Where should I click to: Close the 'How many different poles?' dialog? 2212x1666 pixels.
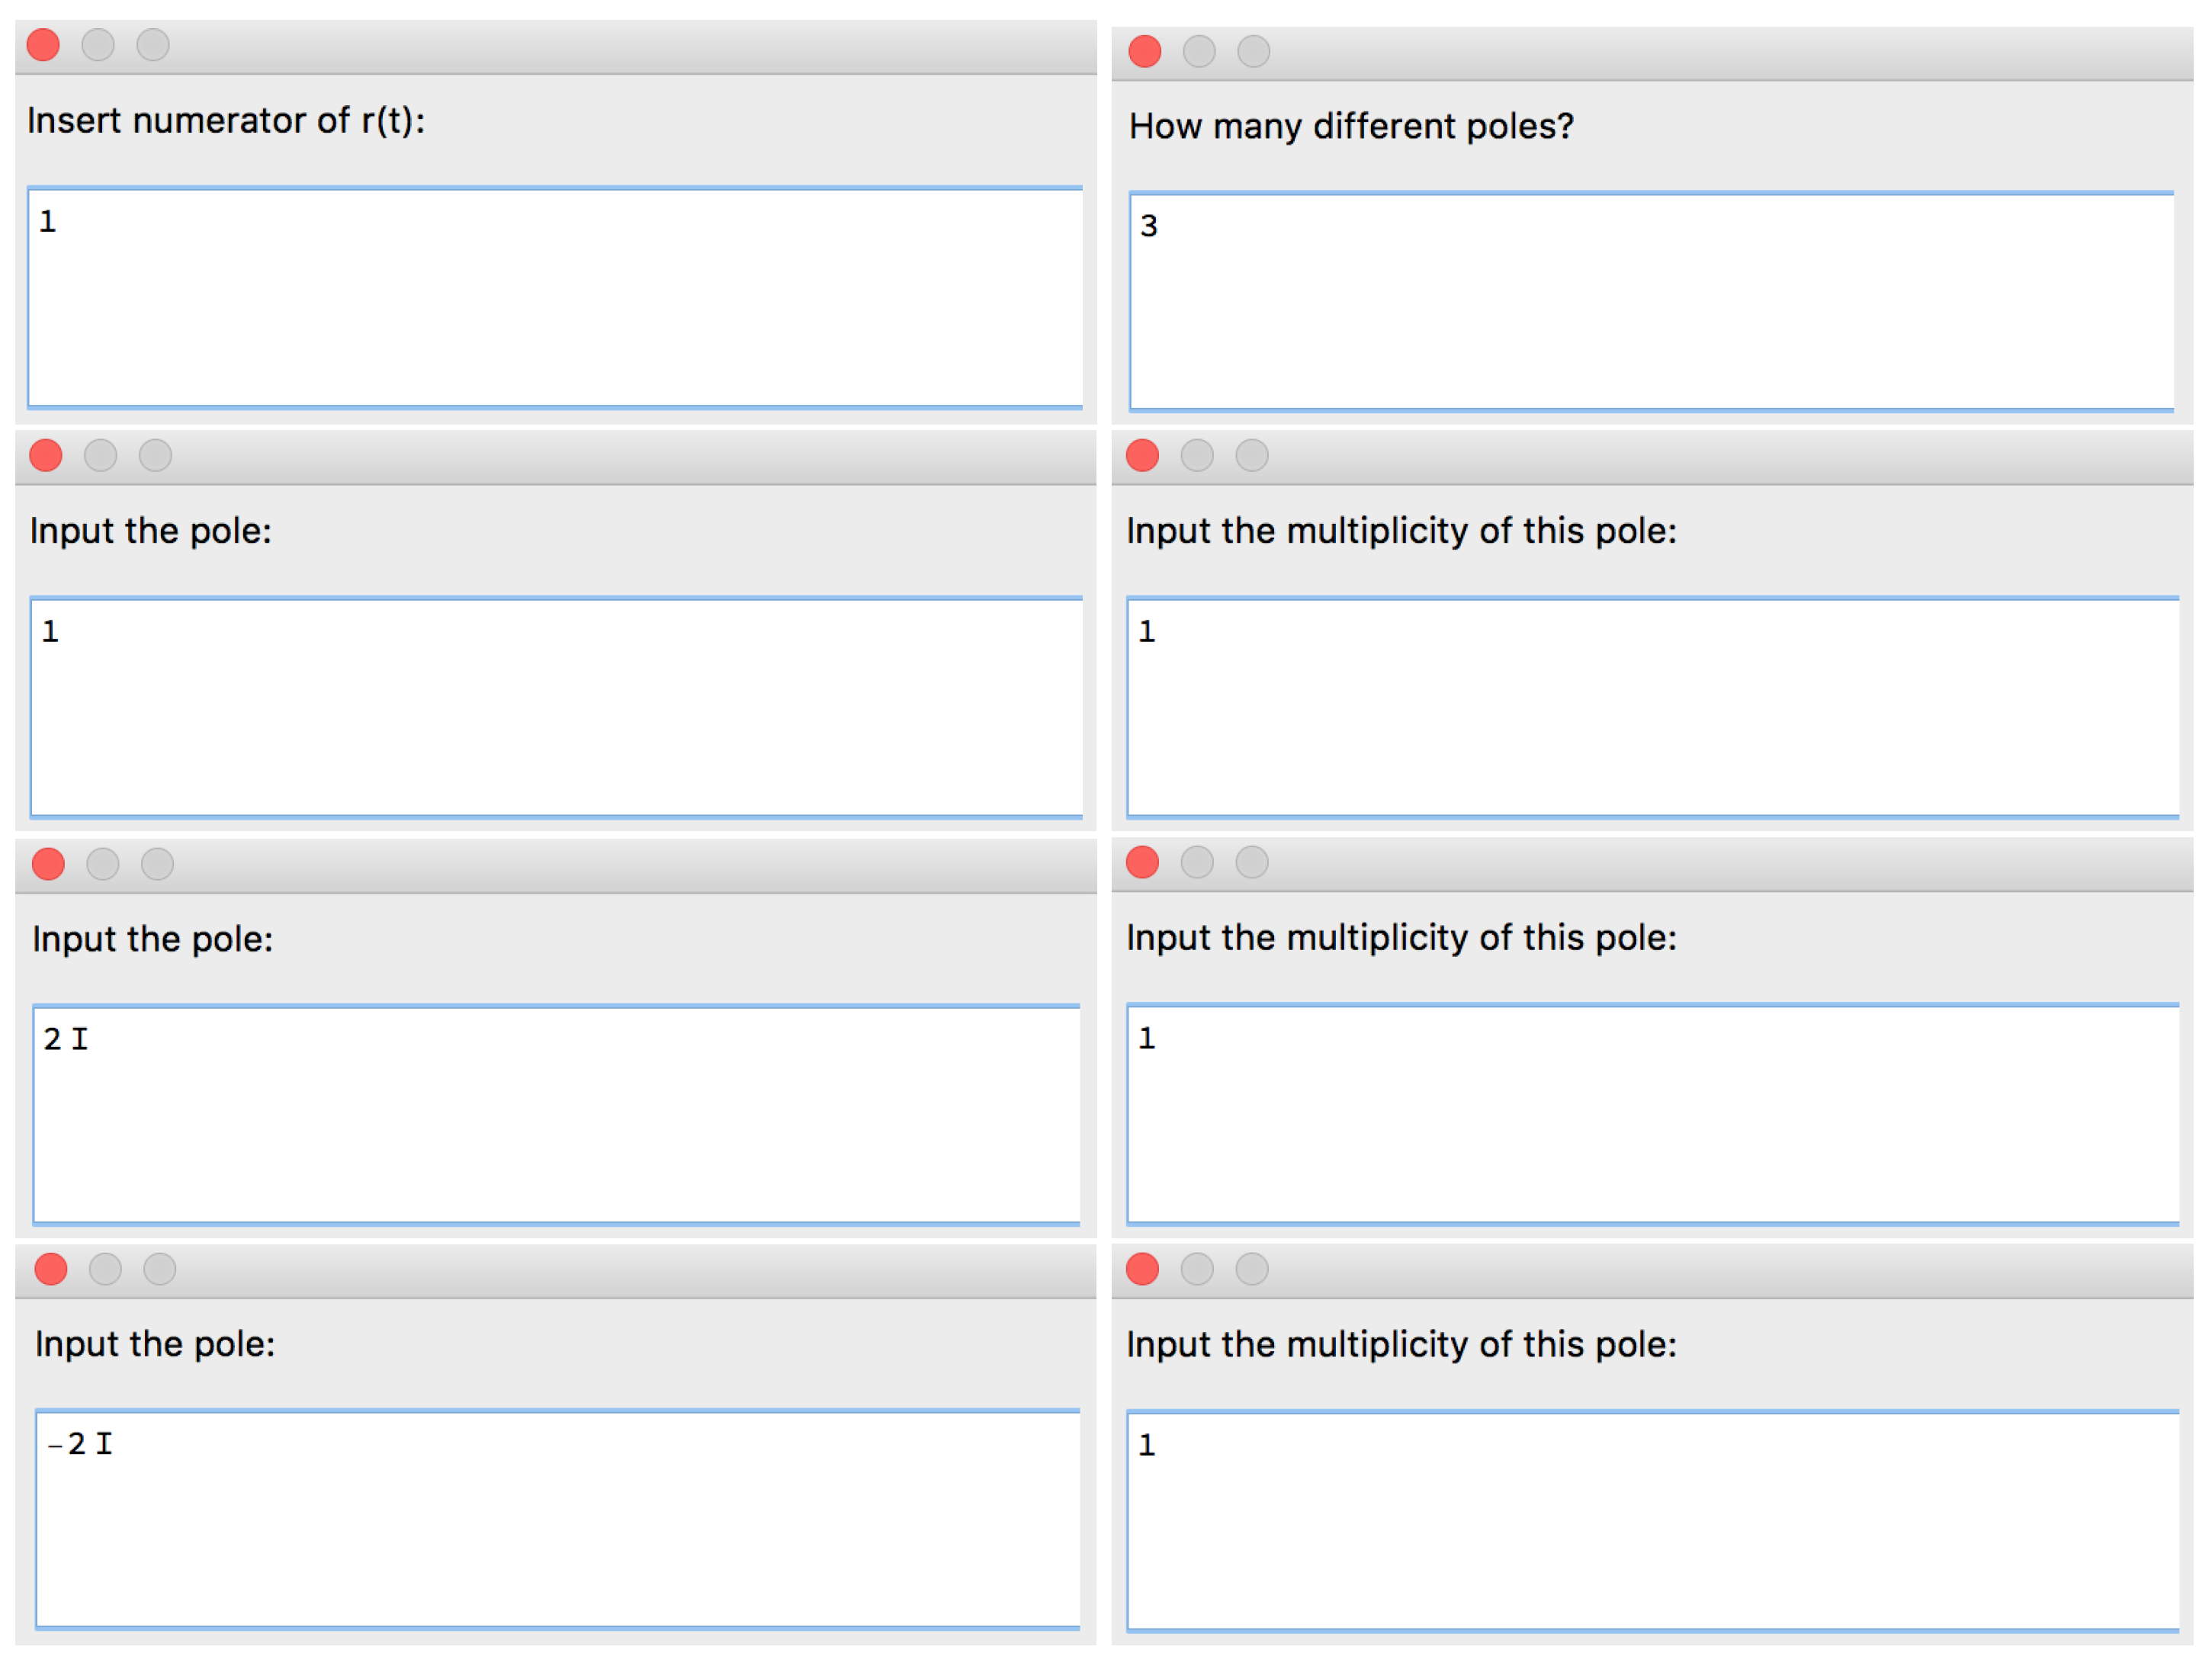click(1144, 51)
